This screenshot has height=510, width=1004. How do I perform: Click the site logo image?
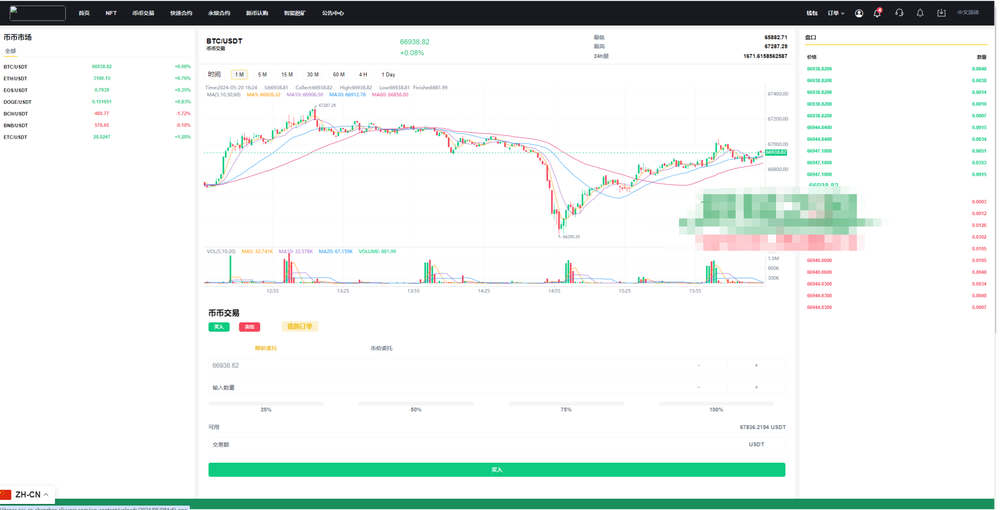pyautogui.click(x=38, y=13)
